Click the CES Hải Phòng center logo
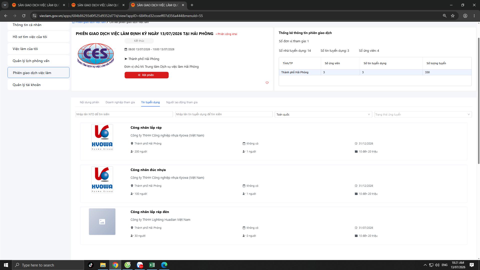 (x=95, y=55)
